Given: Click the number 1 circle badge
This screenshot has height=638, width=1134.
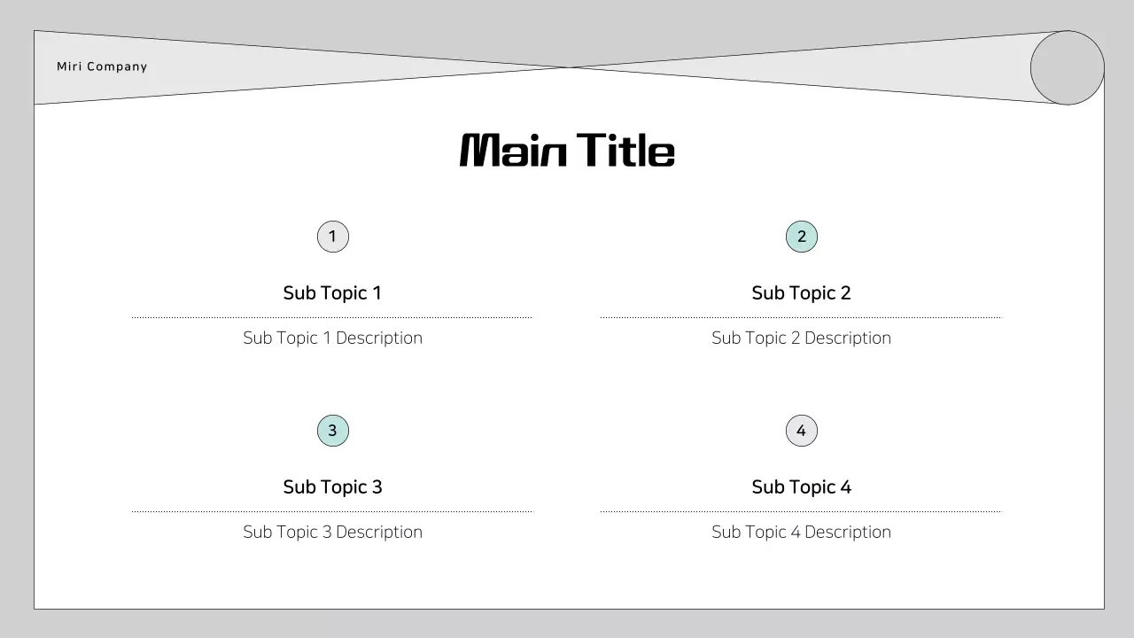Looking at the screenshot, I should pyautogui.click(x=333, y=237).
